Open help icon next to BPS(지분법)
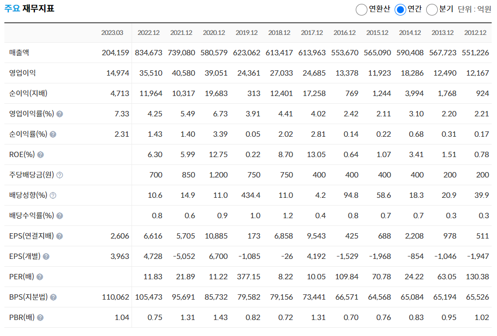 [53, 297]
